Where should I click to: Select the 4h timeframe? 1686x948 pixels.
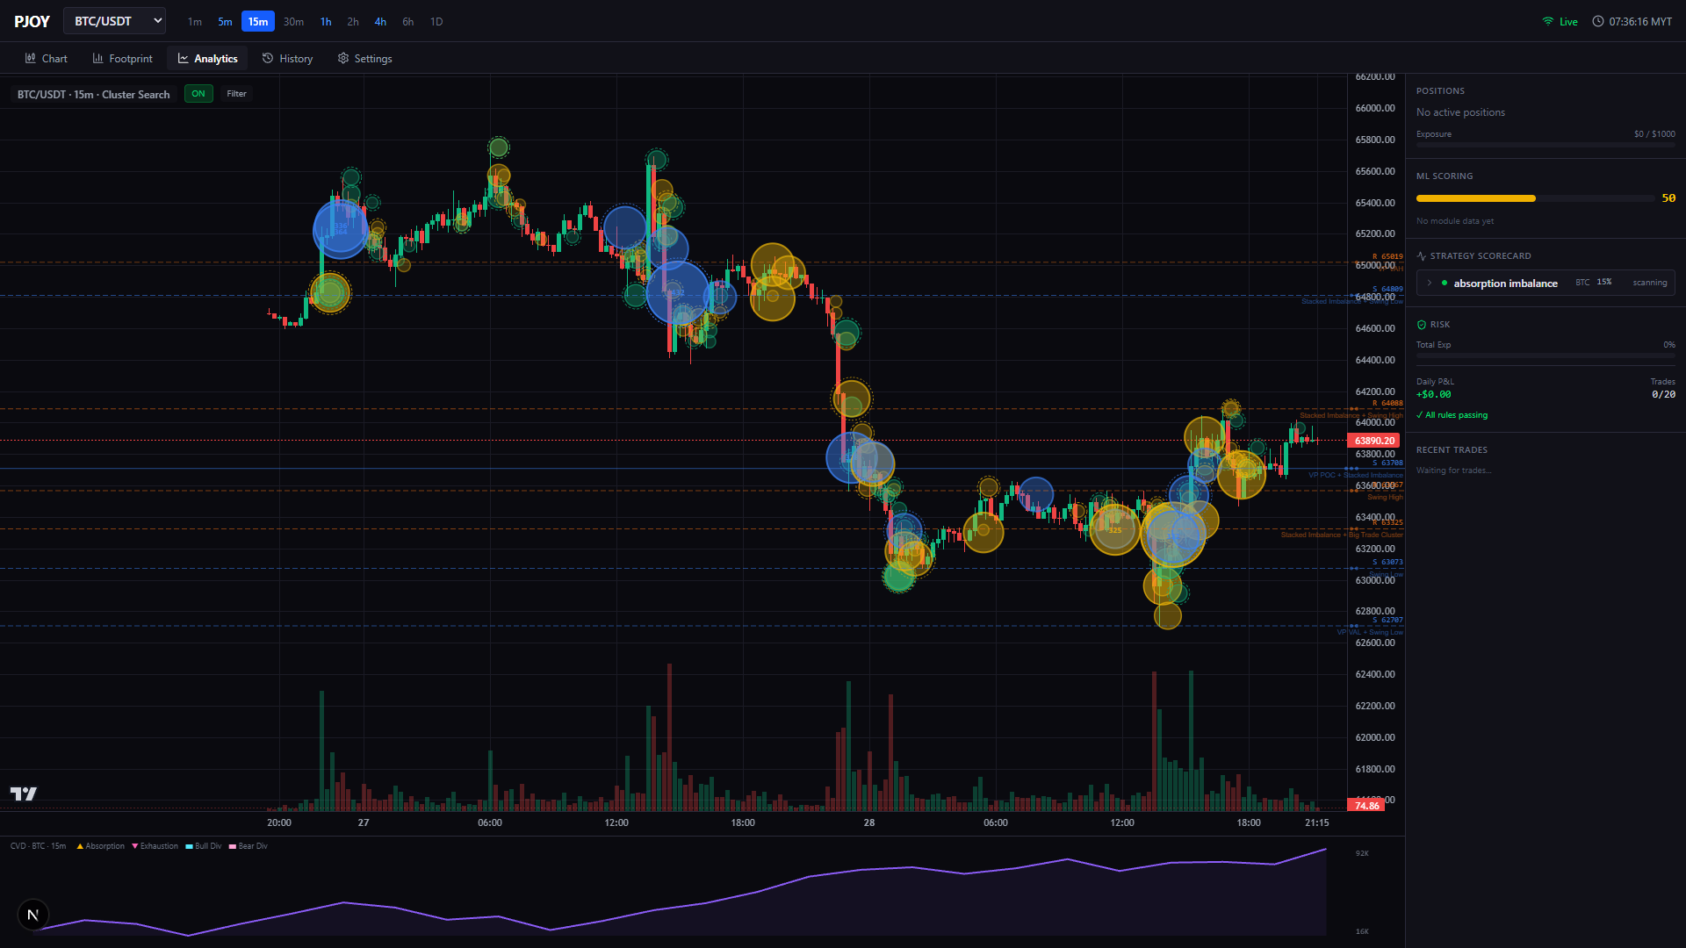[380, 22]
